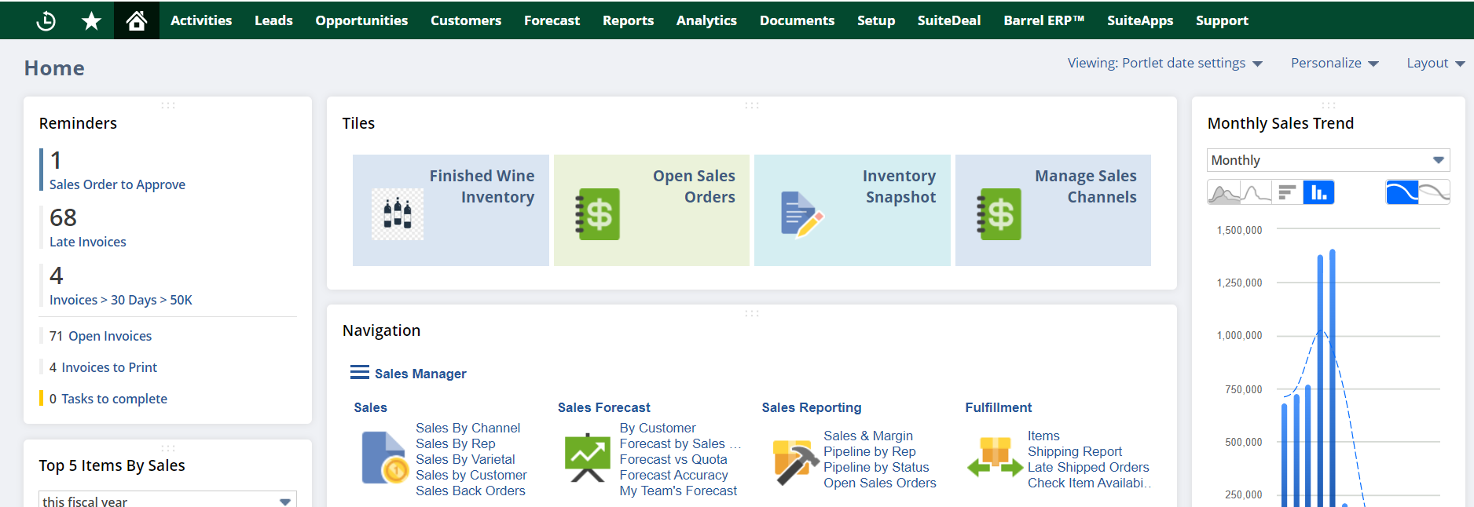Image resolution: width=1474 pixels, height=507 pixels.
Task: Open the Barrel ERP menu
Action: [1043, 20]
